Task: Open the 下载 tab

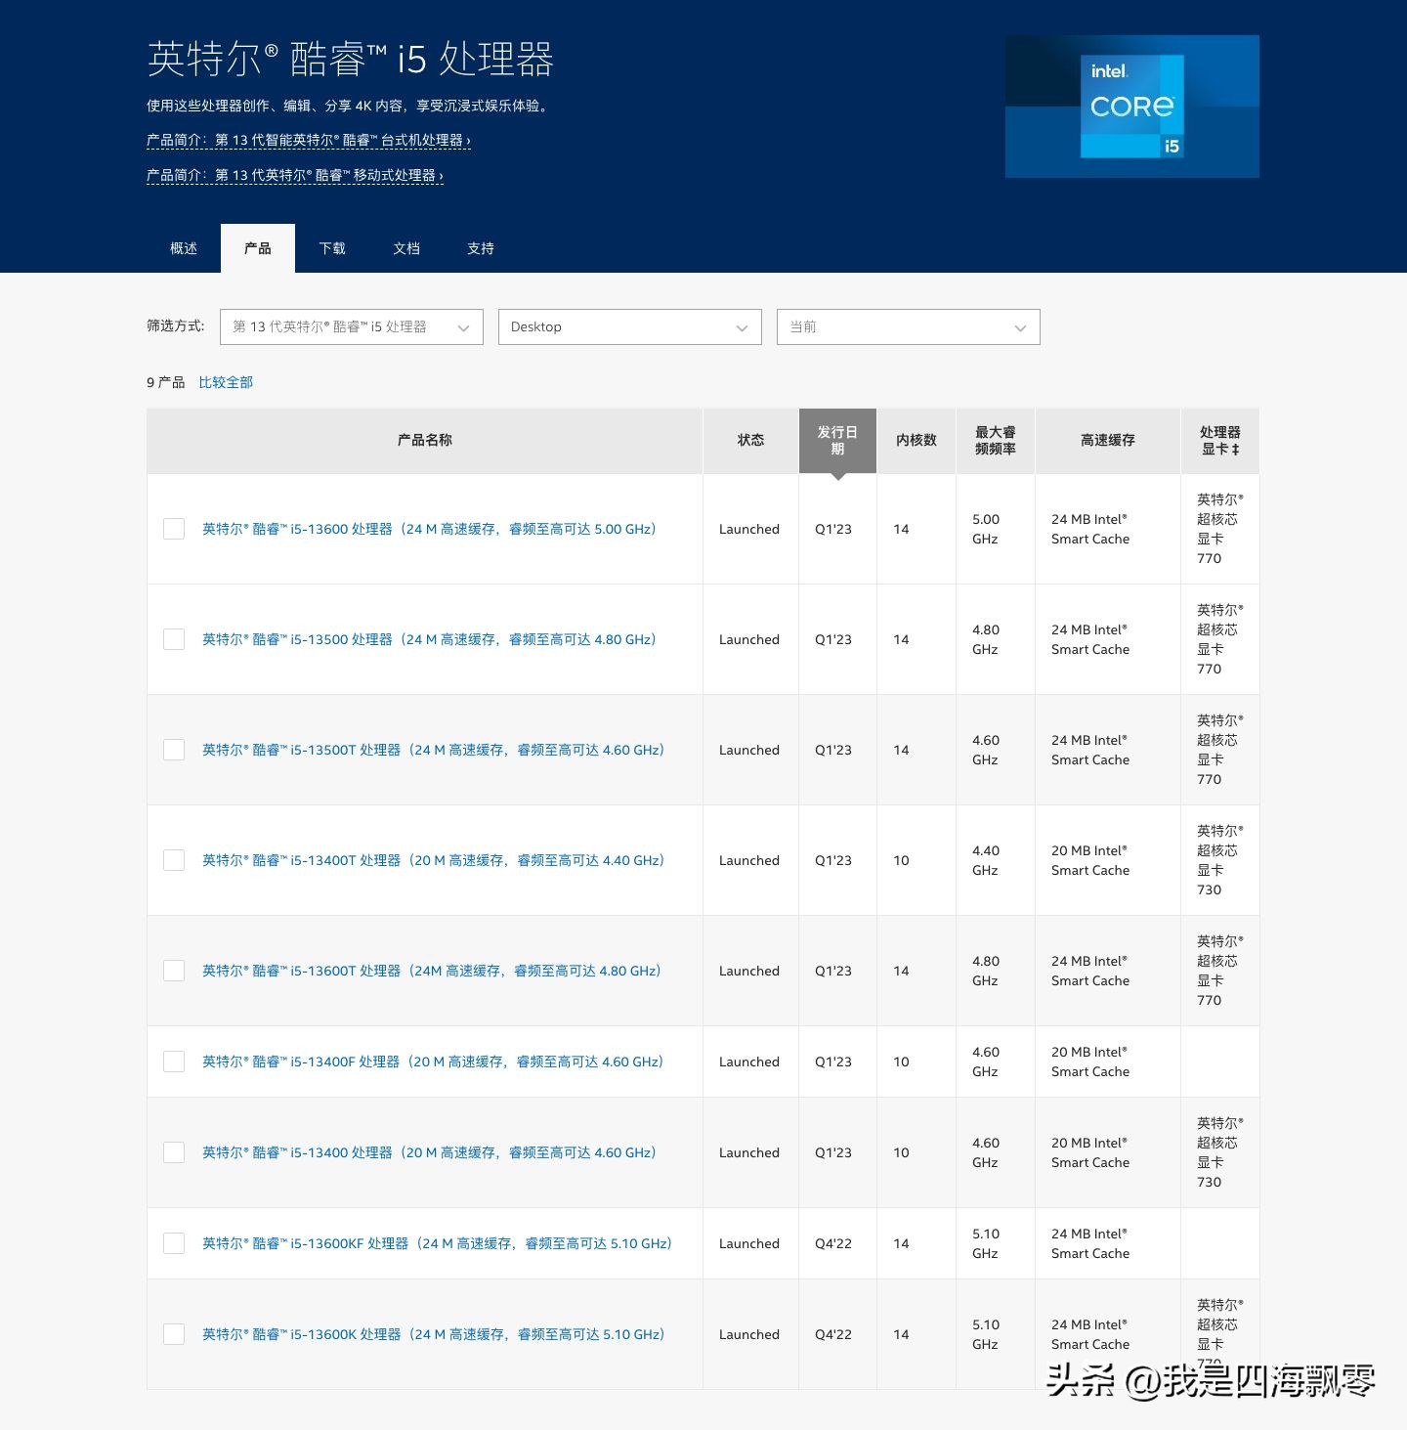Action: [x=332, y=248]
